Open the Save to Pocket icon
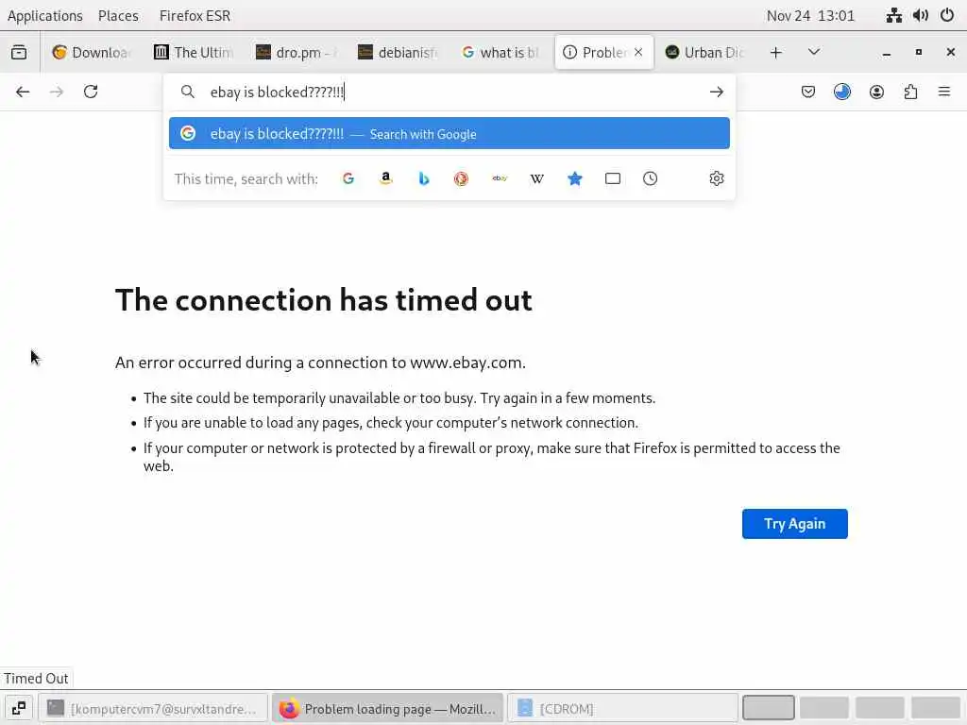The height and width of the screenshot is (725, 967). [x=808, y=92]
